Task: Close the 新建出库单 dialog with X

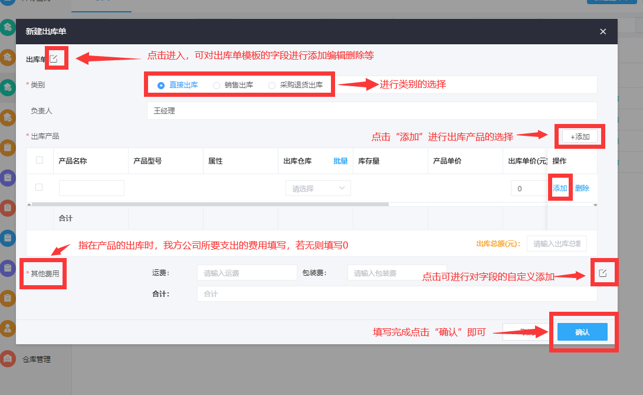Action: click(x=603, y=32)
